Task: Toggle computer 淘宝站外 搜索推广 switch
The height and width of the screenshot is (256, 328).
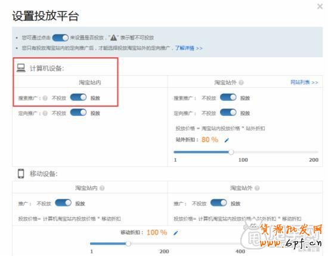Action: coord(228,97)
